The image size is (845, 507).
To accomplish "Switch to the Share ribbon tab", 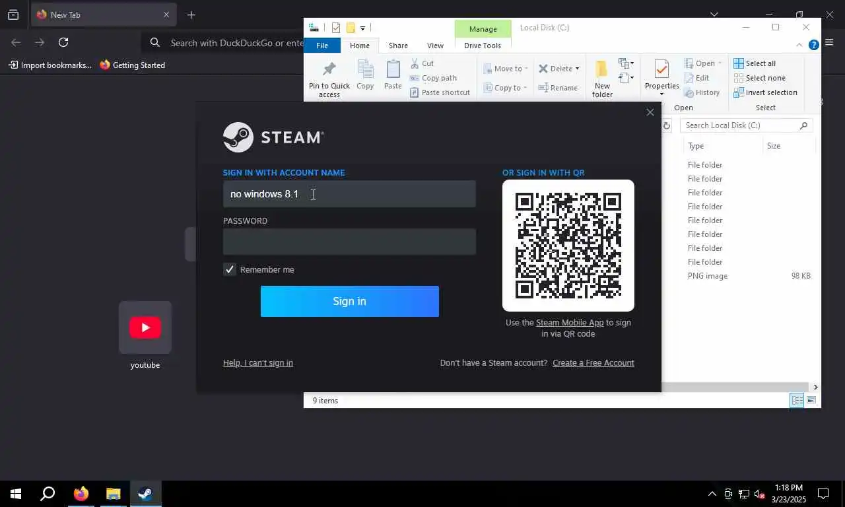I will pos(398,46).
